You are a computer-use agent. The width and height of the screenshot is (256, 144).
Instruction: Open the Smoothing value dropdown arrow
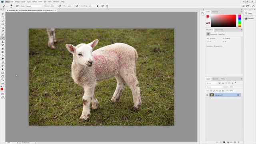94,6
